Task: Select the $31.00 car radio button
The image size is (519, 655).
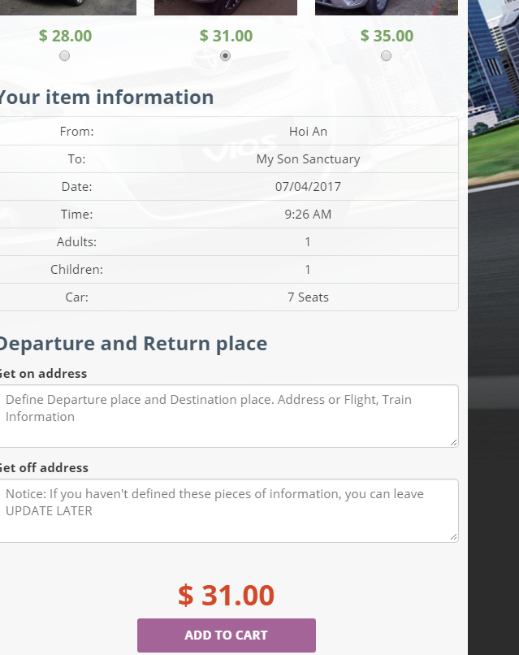Action: [x=226, y=56]
